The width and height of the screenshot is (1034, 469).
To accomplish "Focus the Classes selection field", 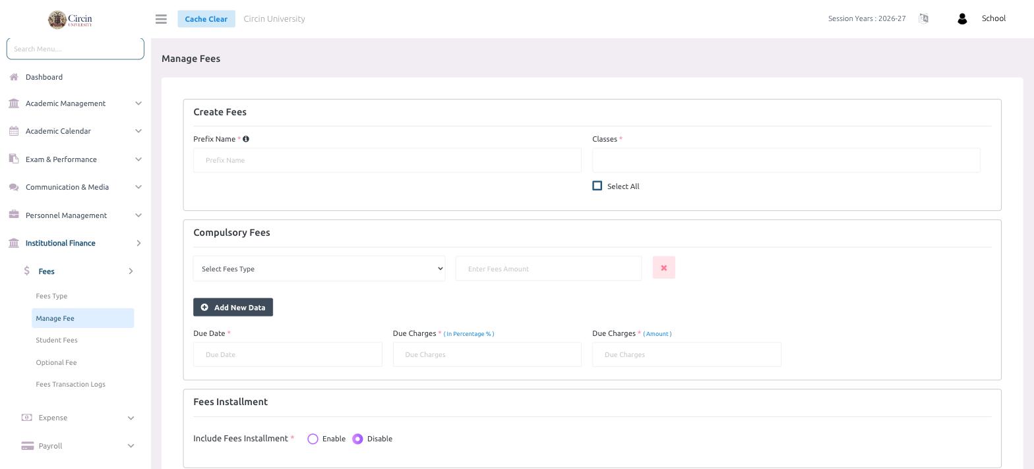I will 786,160.
